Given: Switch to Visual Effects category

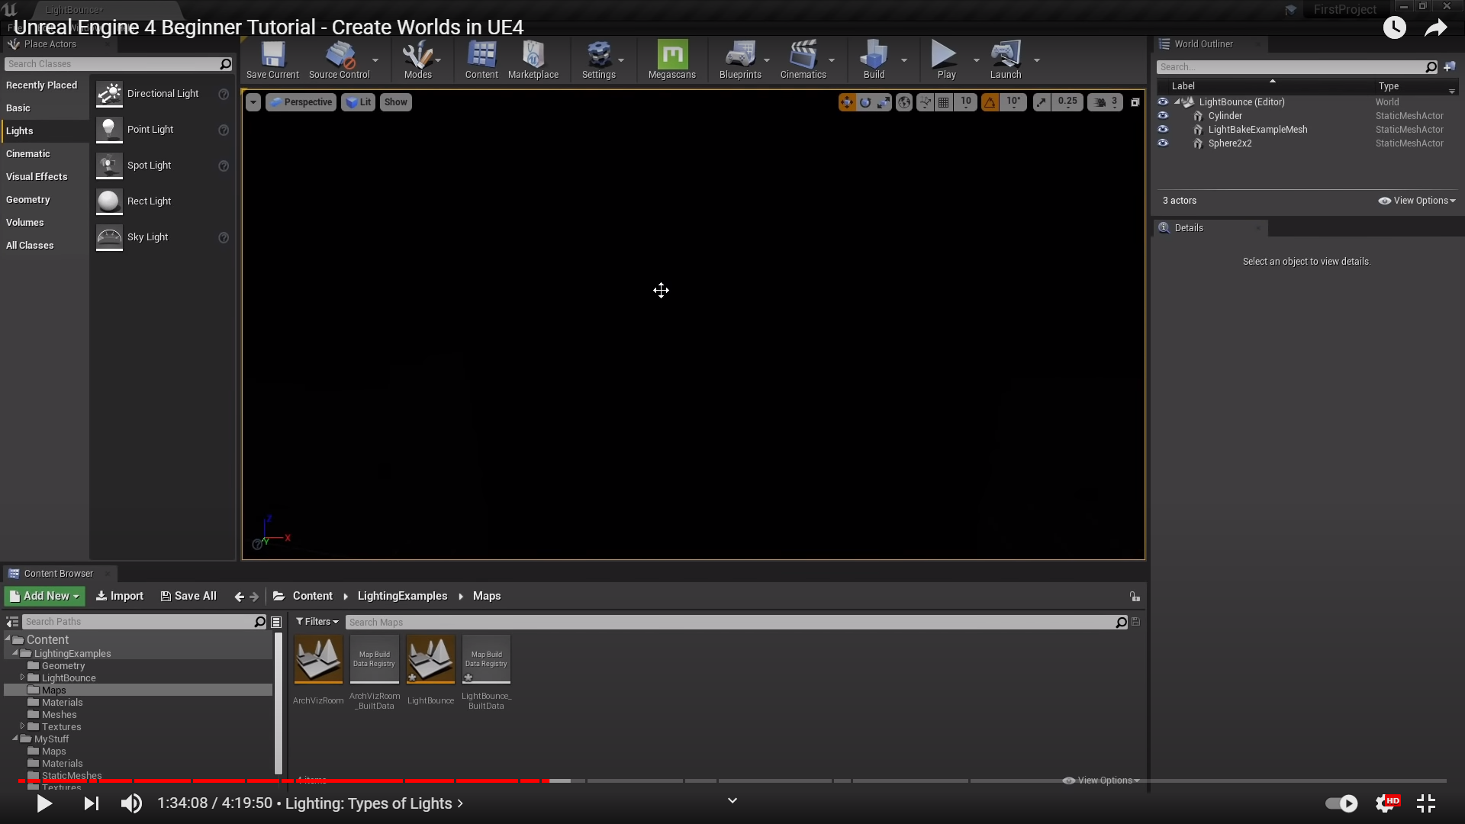Looking at the screenshot, I should click(37, 177).
